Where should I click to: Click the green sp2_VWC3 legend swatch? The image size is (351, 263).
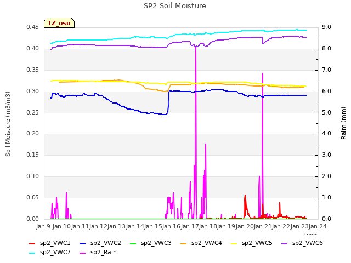(133, 243)
